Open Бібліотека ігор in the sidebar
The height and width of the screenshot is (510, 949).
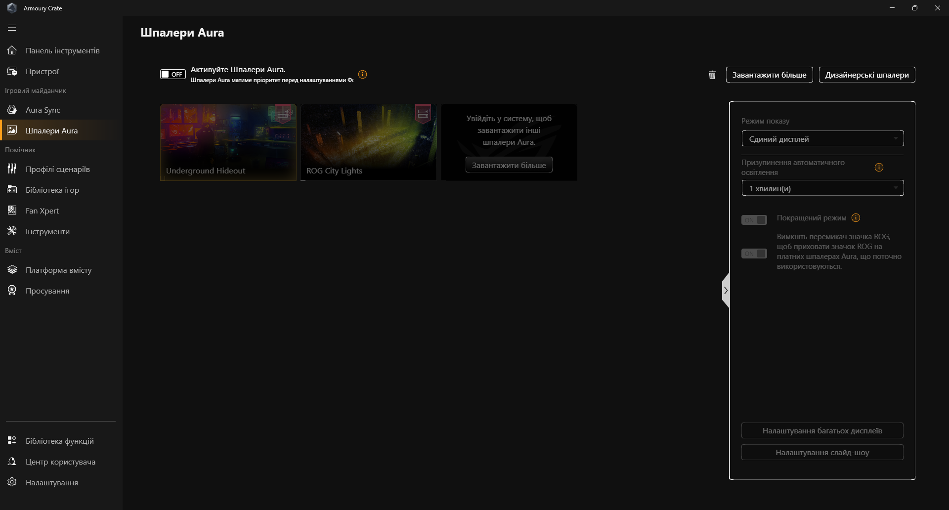coord(61,190)
